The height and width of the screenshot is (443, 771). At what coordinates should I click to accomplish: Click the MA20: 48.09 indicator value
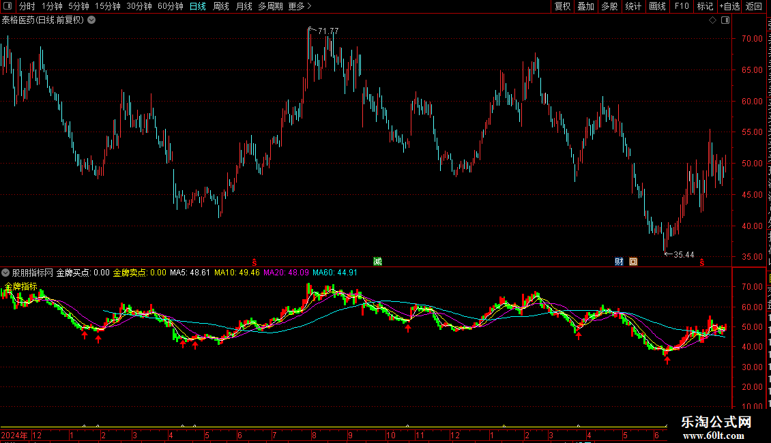pos(286,273)
